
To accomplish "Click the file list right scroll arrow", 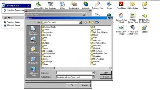I will click(x=110, y=68).
